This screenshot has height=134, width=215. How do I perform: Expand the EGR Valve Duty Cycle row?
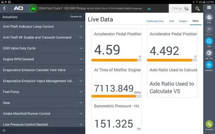click(43, 48)
